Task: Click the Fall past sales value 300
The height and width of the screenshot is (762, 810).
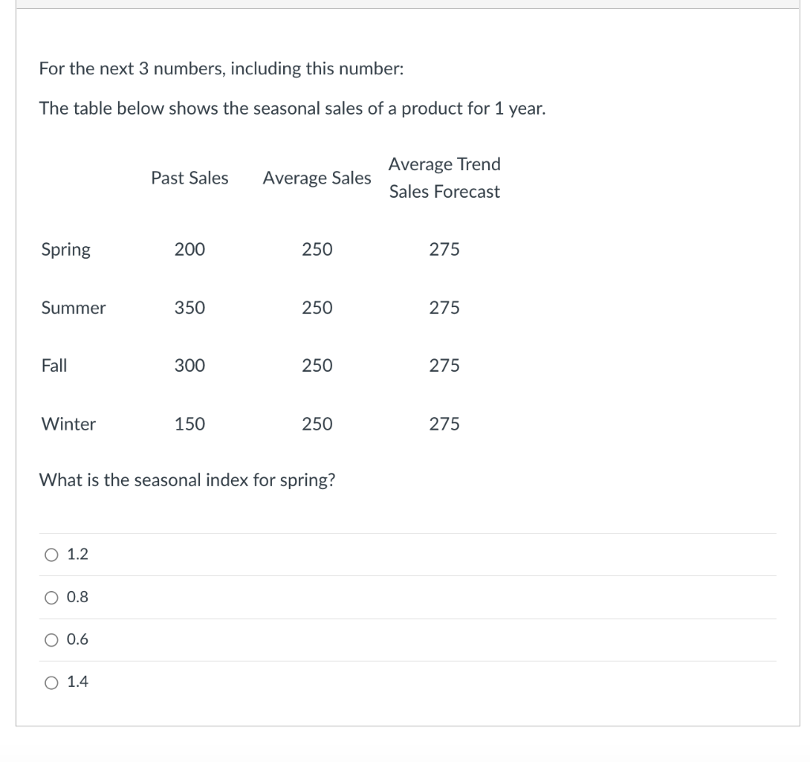Action: pos(190,366)
